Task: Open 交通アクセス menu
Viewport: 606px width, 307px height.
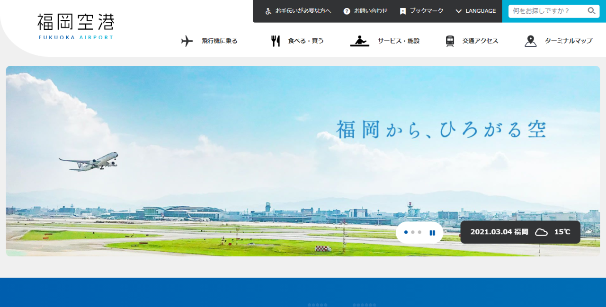Action: coord(481,41)
